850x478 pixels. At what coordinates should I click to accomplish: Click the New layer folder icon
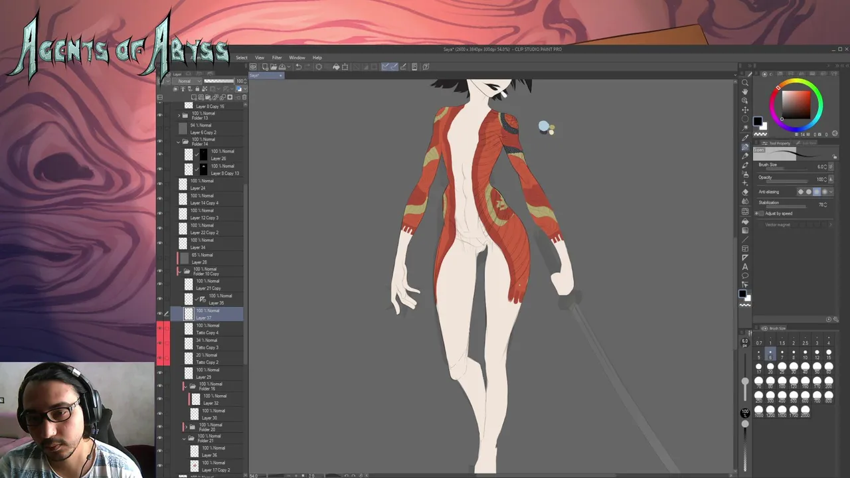click(x=208, y=97)
